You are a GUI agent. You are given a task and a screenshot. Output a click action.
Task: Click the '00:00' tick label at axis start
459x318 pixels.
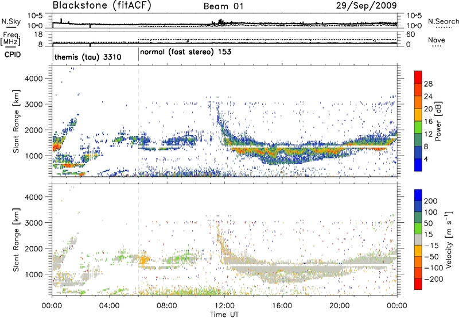(x=52, y=306)
